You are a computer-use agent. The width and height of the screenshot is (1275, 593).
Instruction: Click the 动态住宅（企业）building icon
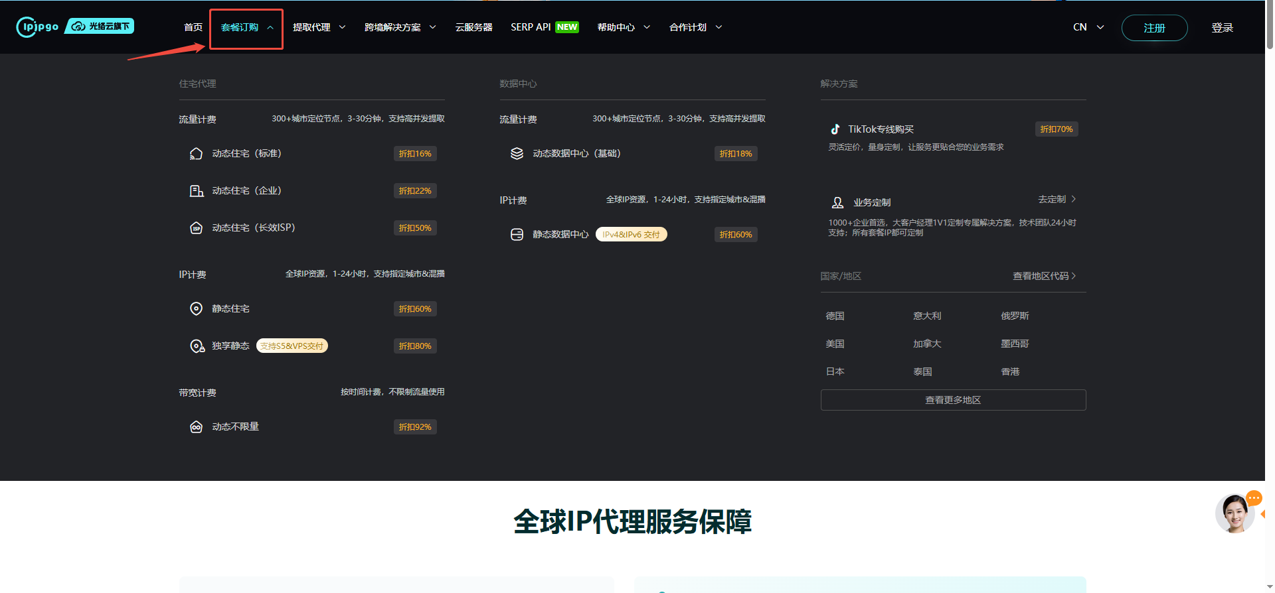tap(196, 191)
